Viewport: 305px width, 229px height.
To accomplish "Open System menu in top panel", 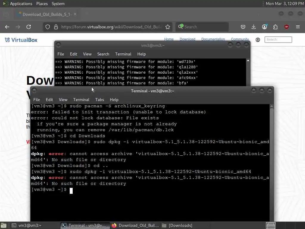I will click(x=58, y=4).
